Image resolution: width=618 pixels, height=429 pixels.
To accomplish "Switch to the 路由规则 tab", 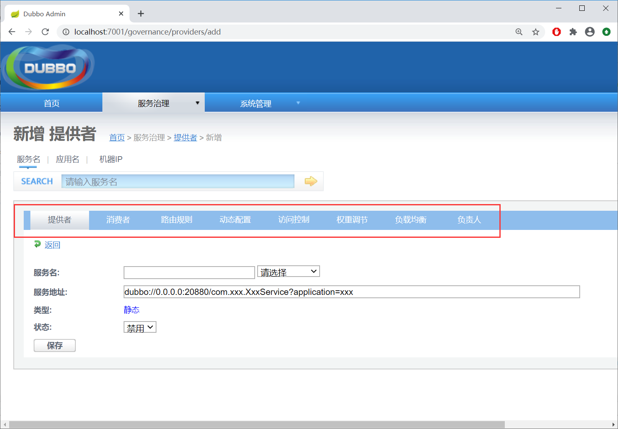I will [176, 220].
